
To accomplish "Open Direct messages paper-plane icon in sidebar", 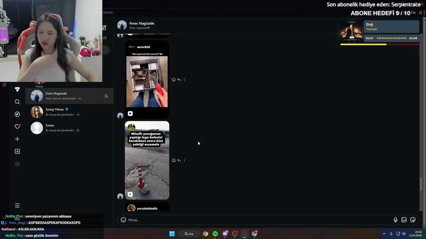I will click(x=17, y=89).
